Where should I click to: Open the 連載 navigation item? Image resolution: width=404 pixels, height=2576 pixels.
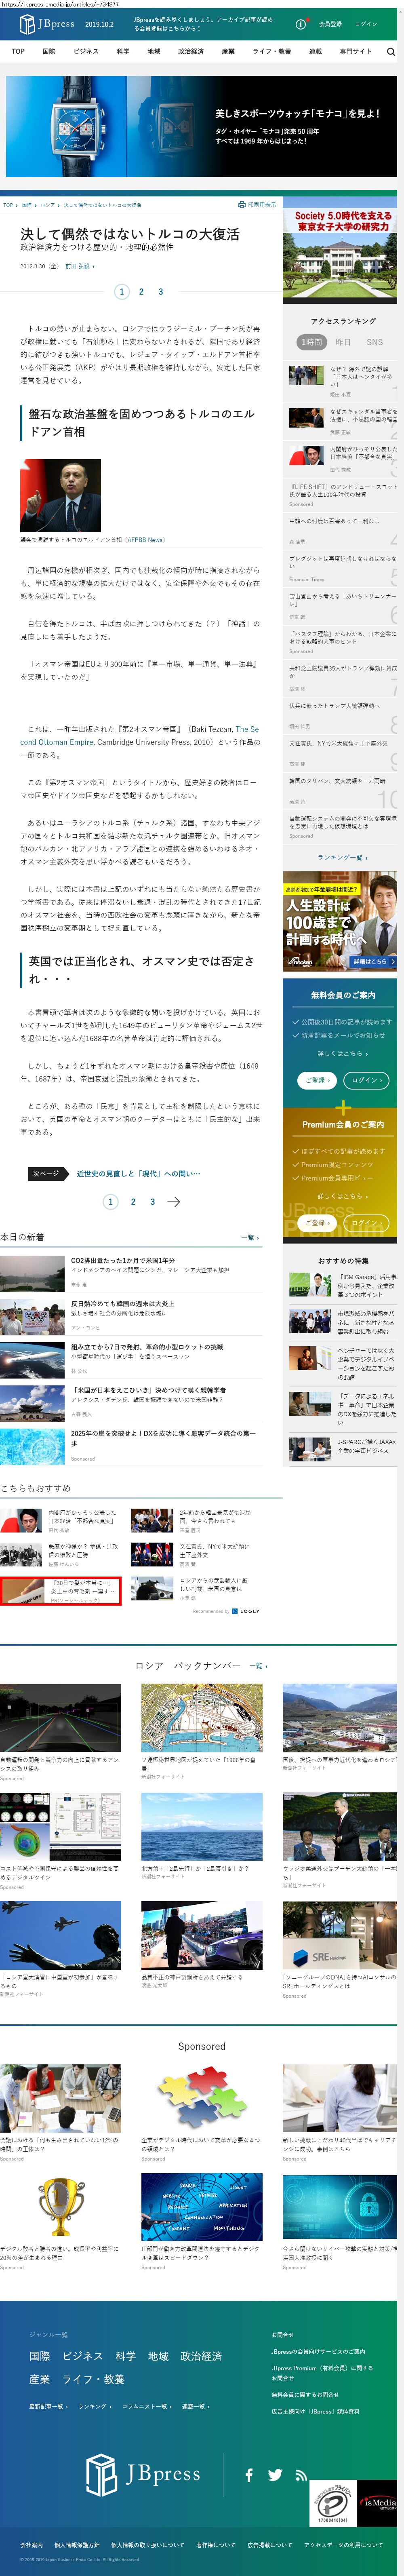tap(315, 51)
